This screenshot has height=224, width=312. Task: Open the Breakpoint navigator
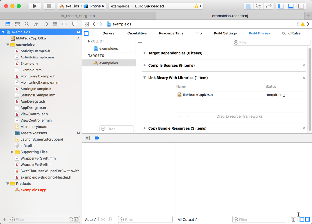(64, 24)
